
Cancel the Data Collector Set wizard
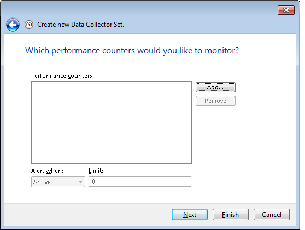coord(272,215)
